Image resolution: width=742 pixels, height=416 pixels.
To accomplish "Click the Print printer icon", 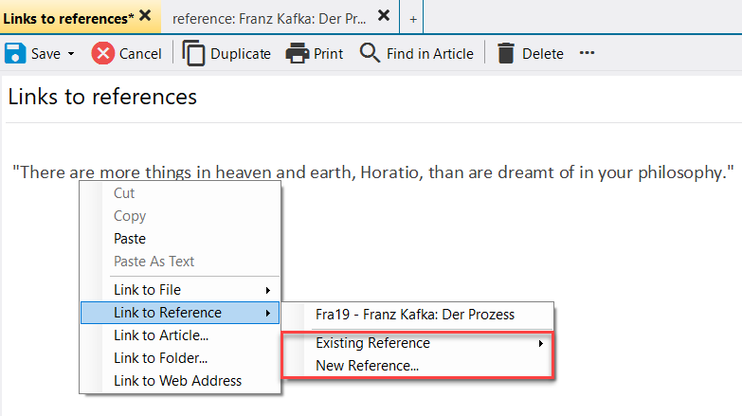I will pos(298,53).
